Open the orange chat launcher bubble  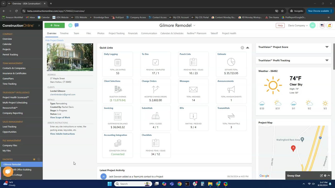8,172
